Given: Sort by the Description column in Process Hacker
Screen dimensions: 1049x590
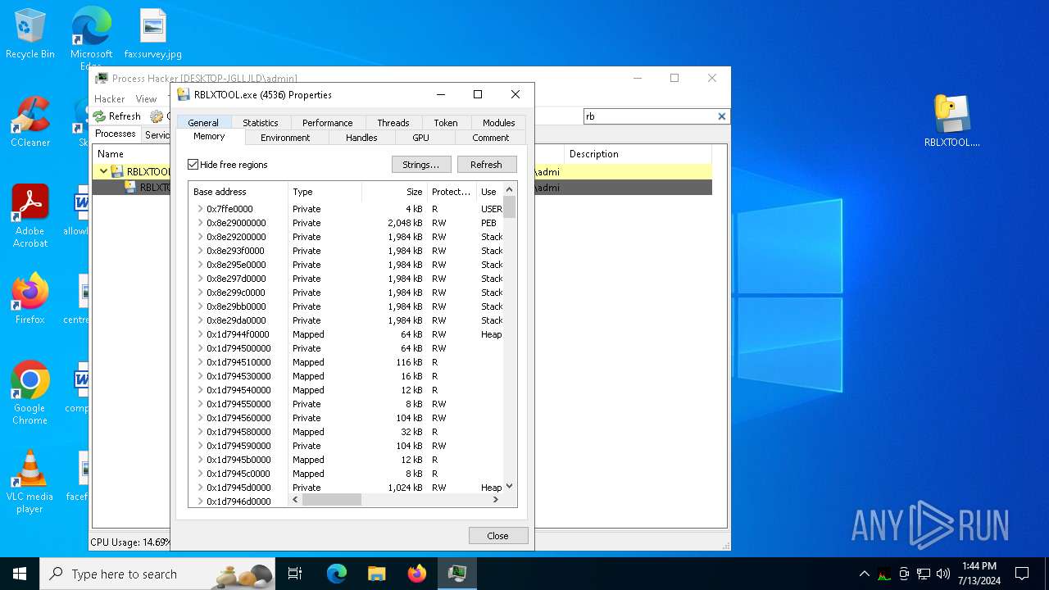Looking at the screenshot, I should [x=638, y=154].
